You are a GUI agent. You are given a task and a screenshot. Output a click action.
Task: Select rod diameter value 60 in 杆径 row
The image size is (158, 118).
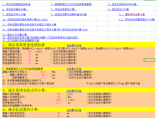pos(58,116)
